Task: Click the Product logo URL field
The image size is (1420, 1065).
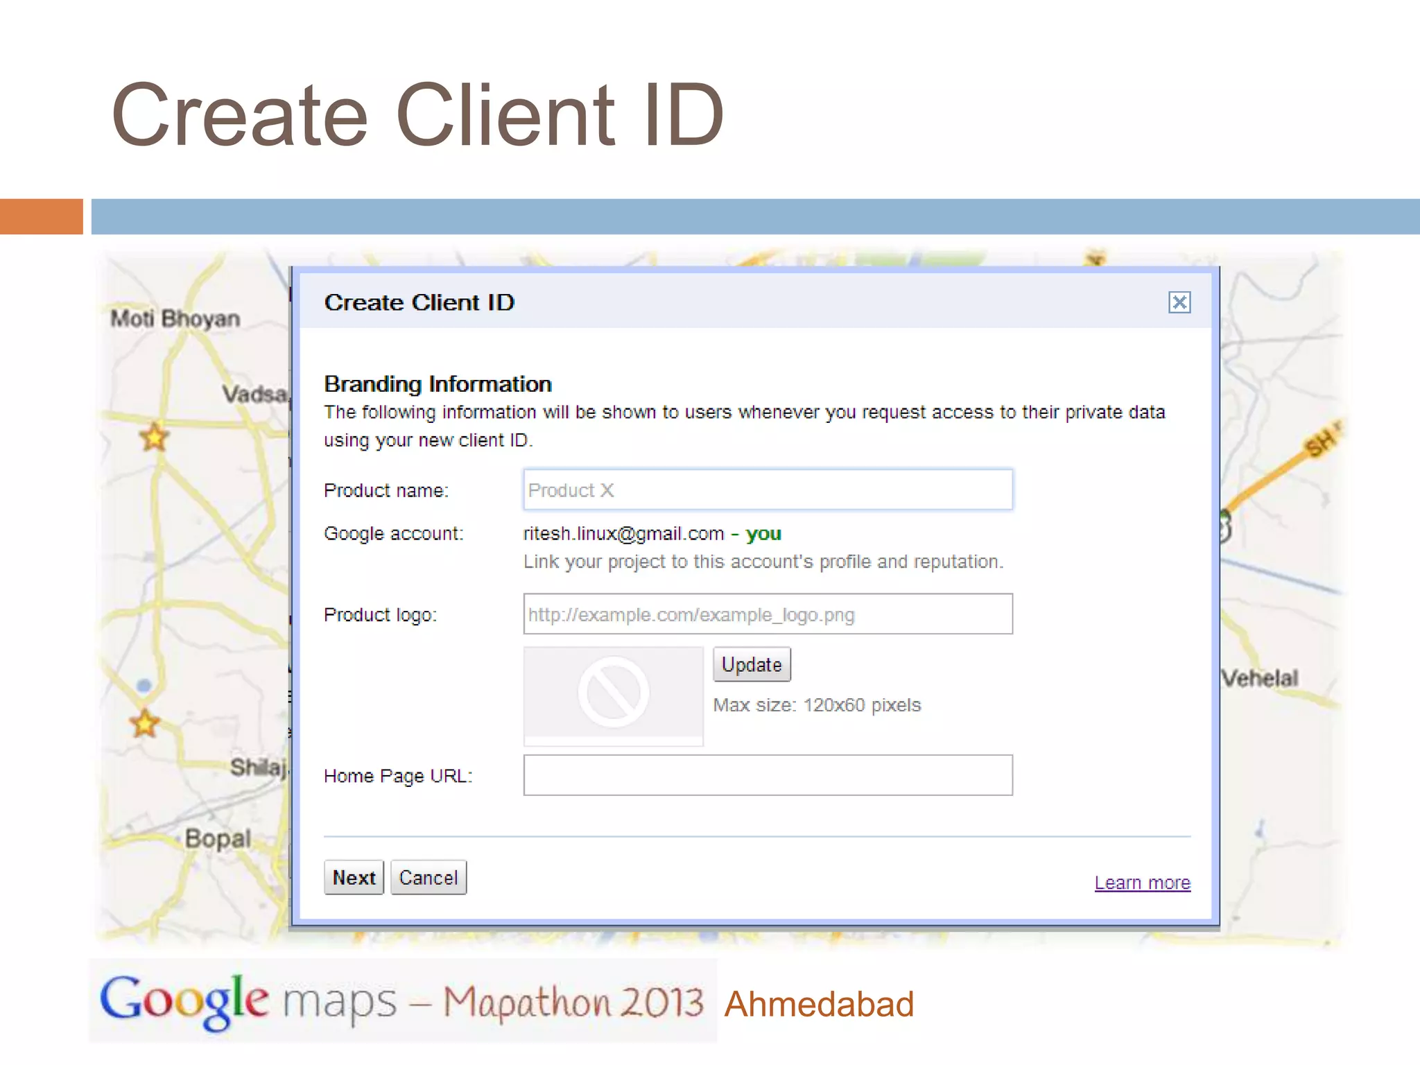Action: pos(768,614)
